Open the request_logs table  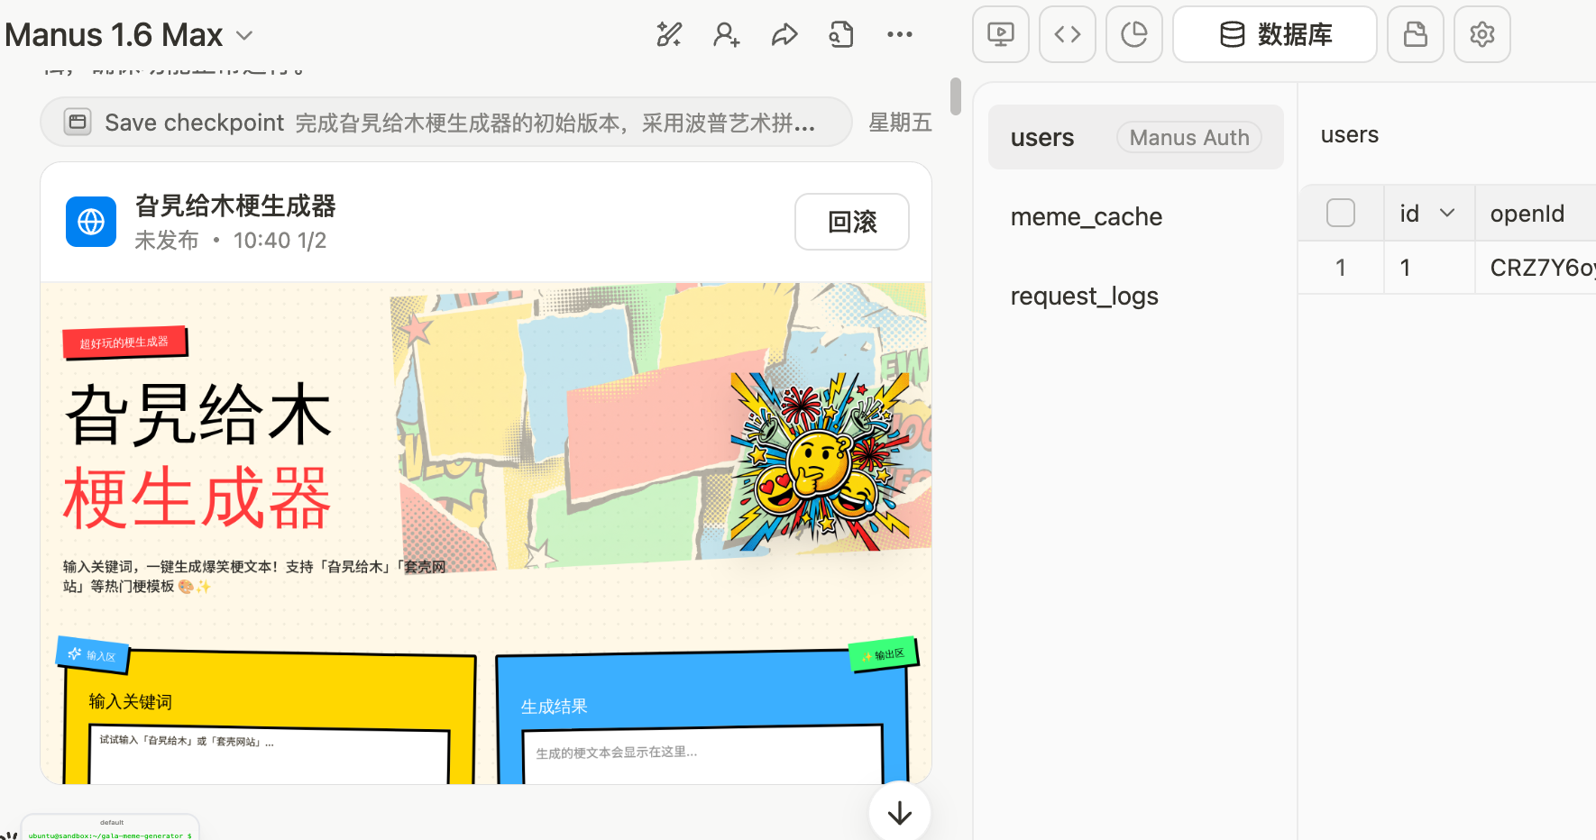click(x=1084, y=297)
